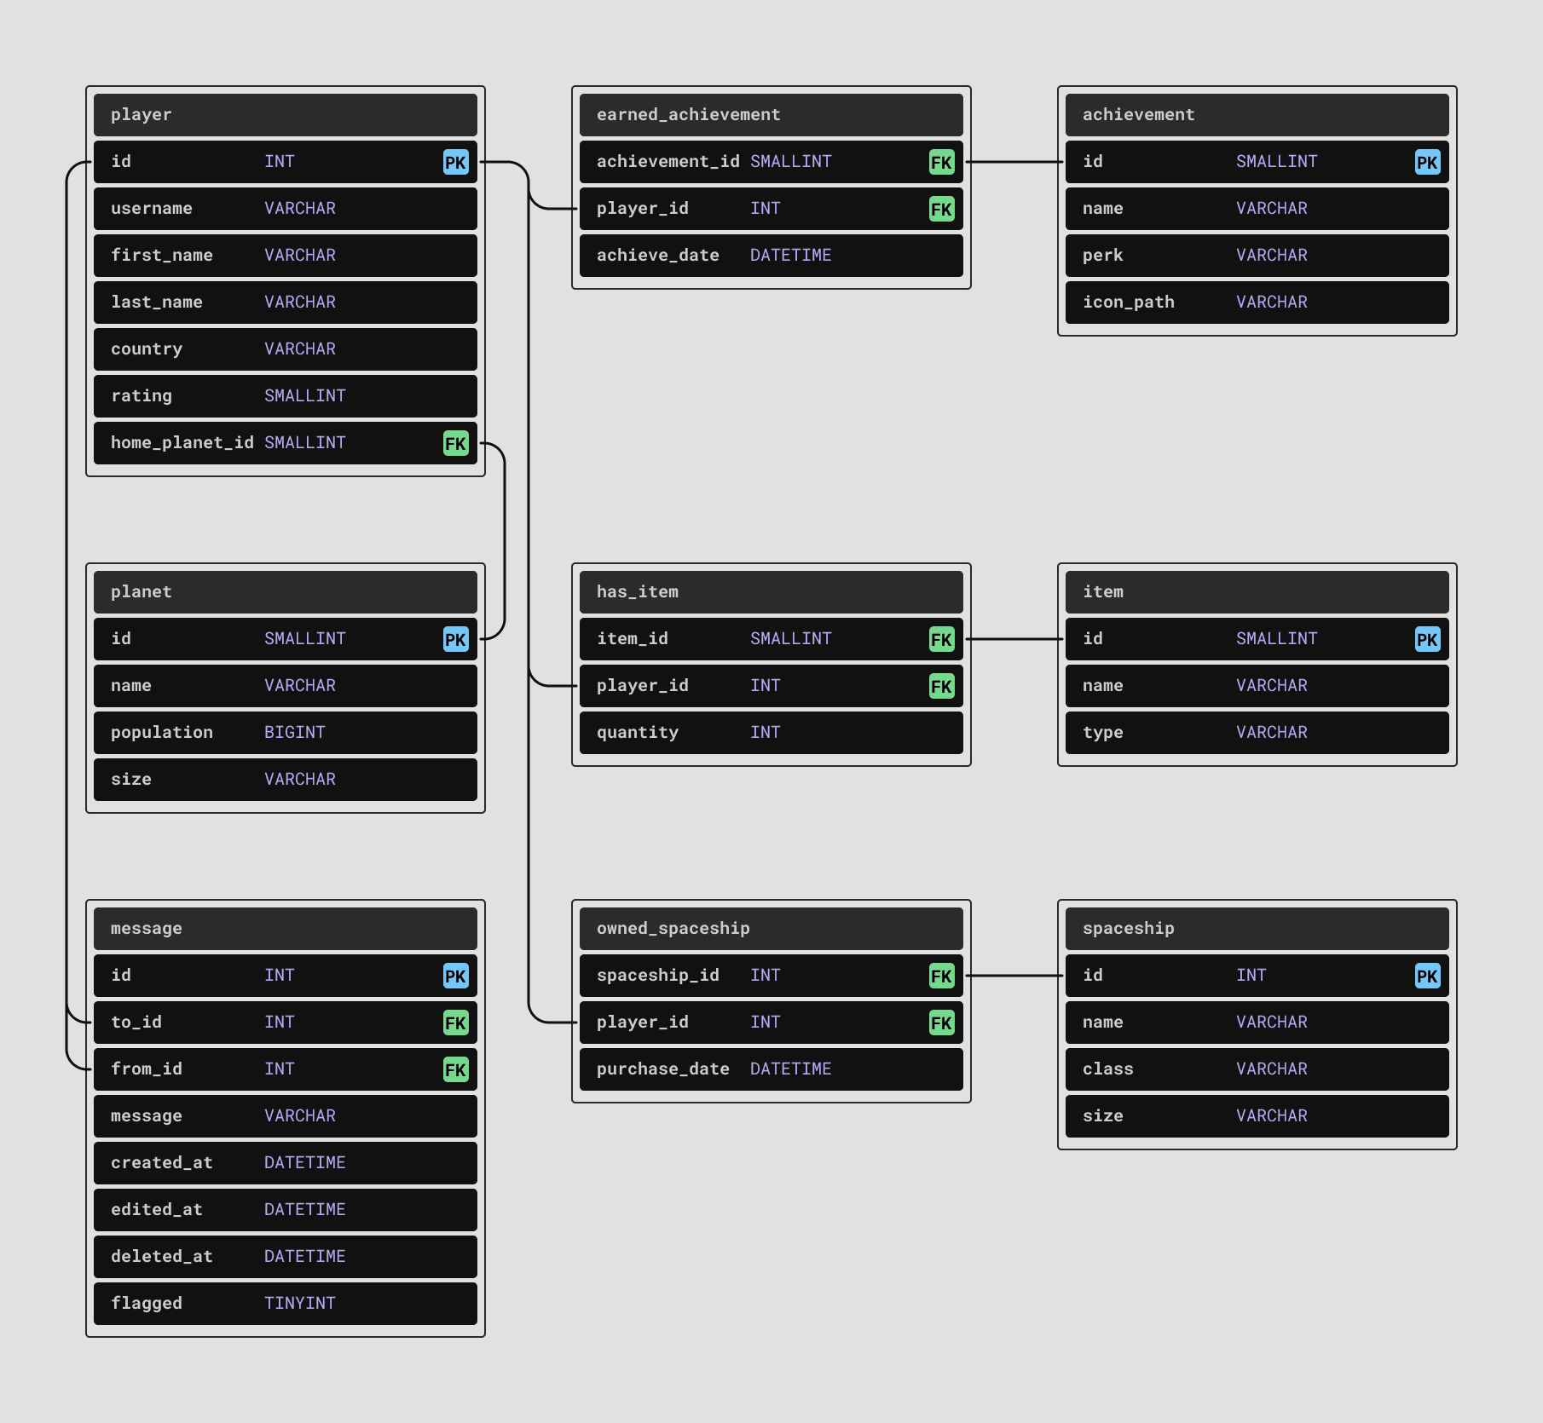The height and width of the screenshot is (1423, 1543).
Task: Click the item_id field name
Action: (x=633, y=639)
